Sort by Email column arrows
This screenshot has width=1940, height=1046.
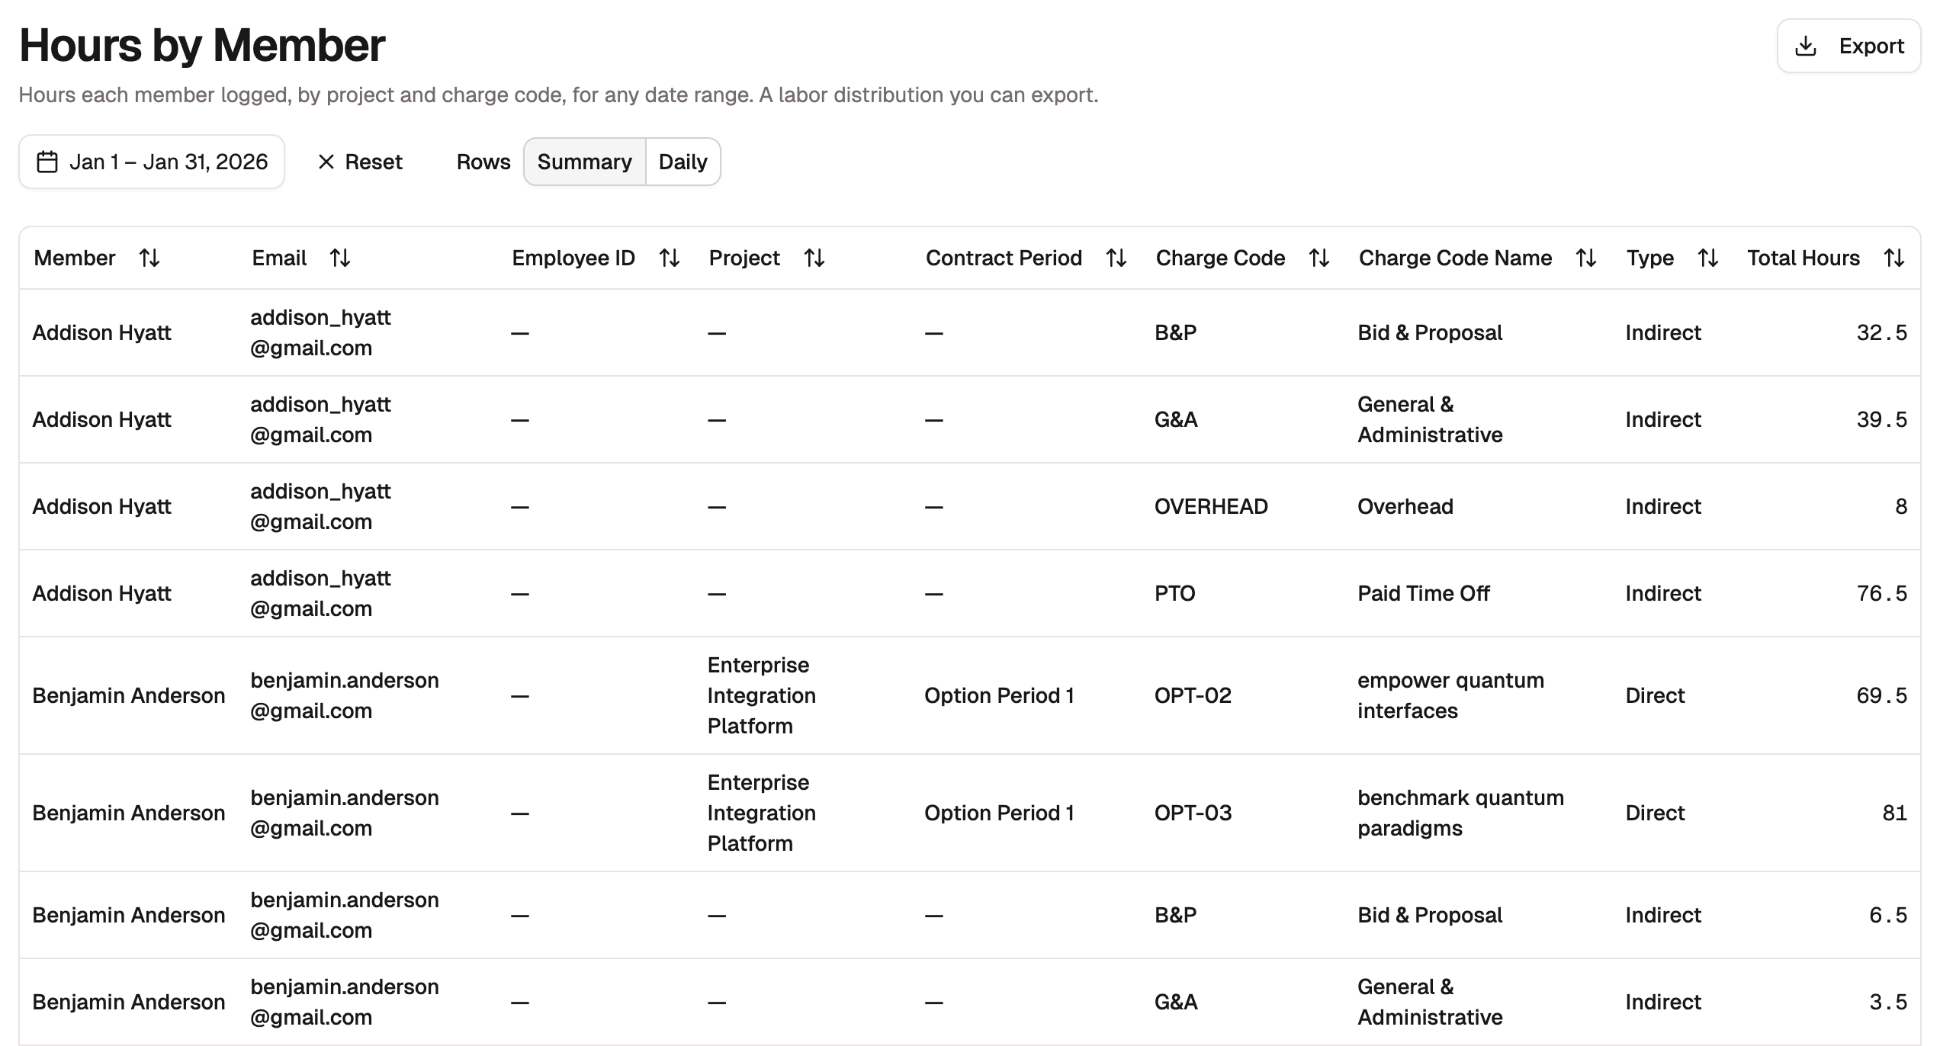(340, 258)
